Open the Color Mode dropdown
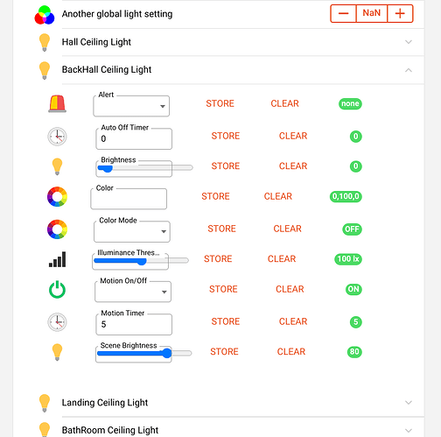 tap(132, 231)
